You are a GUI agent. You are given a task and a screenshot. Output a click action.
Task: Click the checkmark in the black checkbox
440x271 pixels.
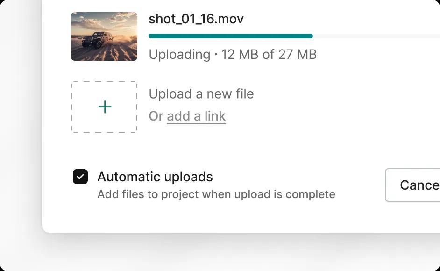click(x=80, y=177)
